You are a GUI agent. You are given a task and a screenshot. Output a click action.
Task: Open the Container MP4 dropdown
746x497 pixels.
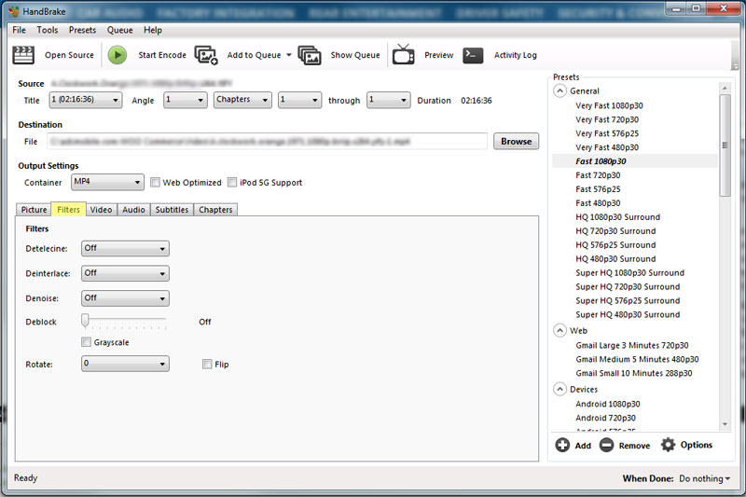pyautogui.click(x=107, y=182)
